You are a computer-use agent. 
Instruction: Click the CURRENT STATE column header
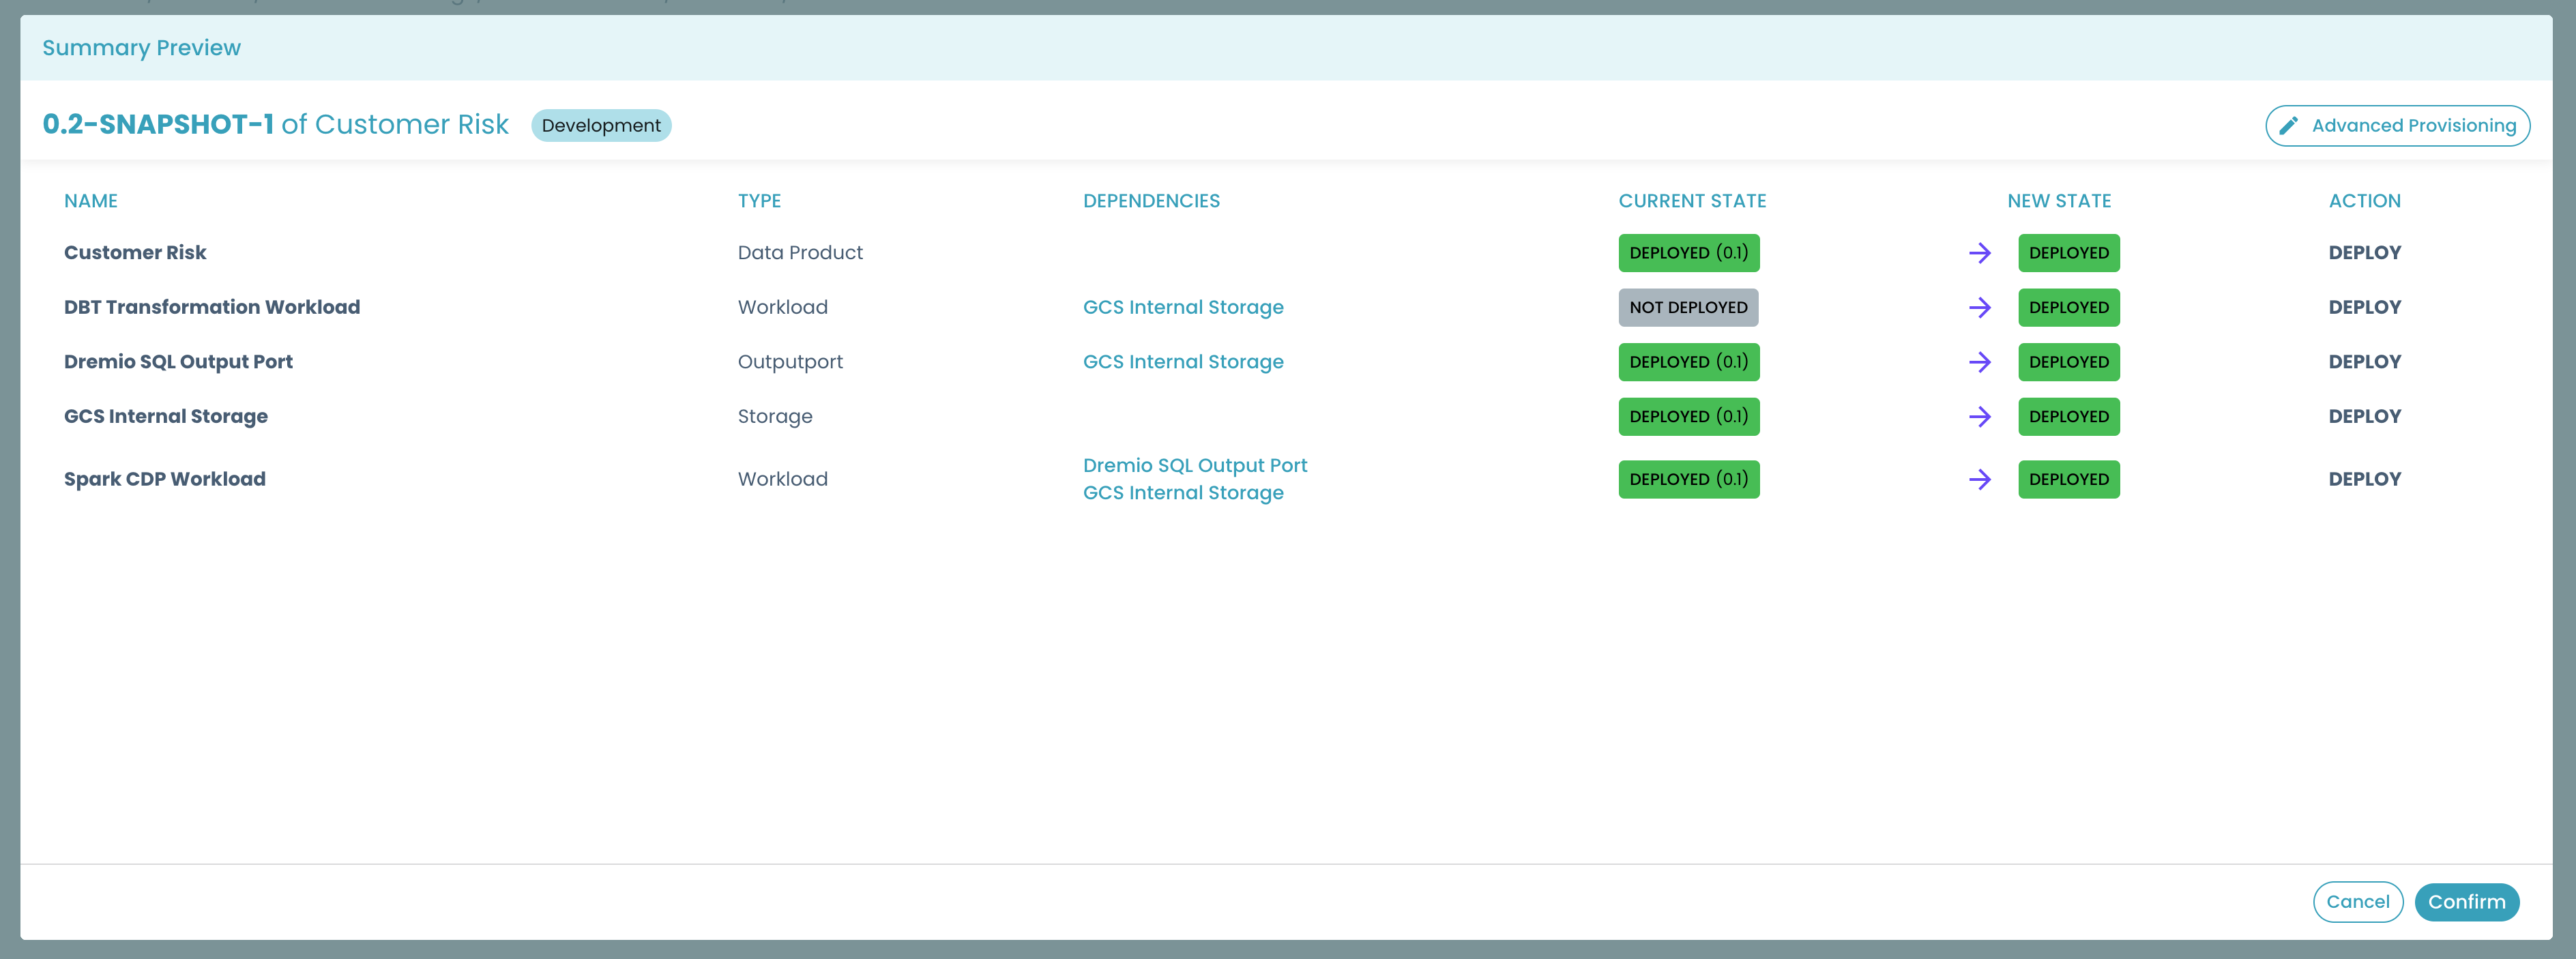point(1692,200)
